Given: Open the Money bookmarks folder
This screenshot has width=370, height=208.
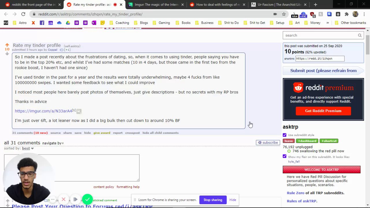Looking at the screenshot, I should coord(312,23).
